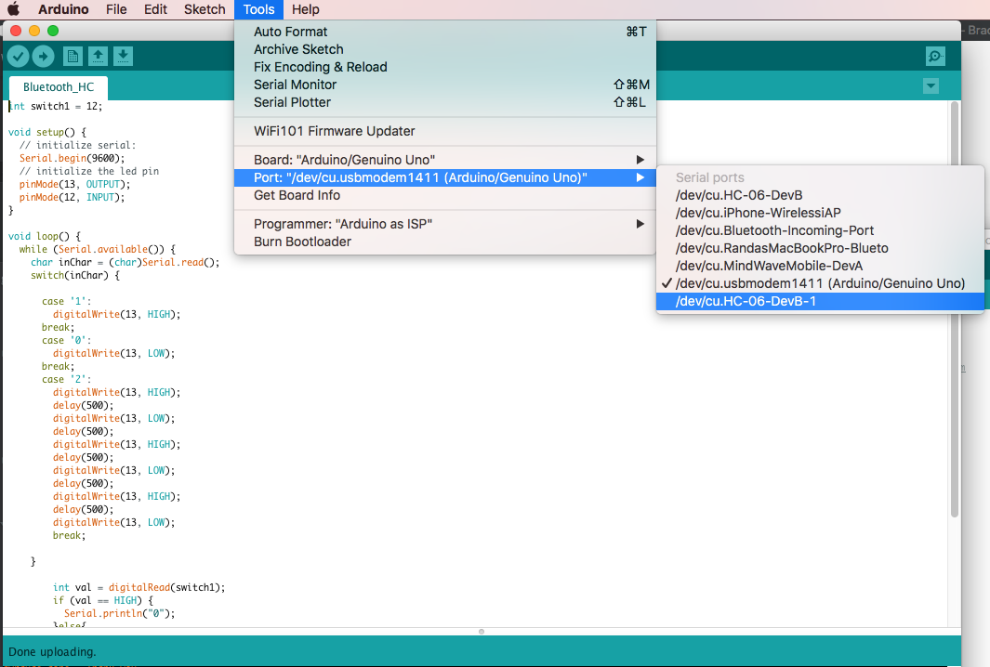Click code line 'Serial.begin(9600);'
Screen dimensions: 990x667
pyautogui.click(x=72, y=158)
